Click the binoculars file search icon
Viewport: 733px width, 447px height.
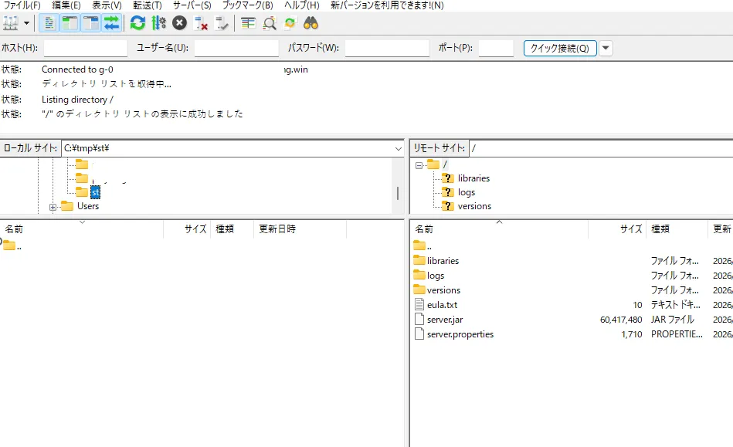(x=311, y=23)
